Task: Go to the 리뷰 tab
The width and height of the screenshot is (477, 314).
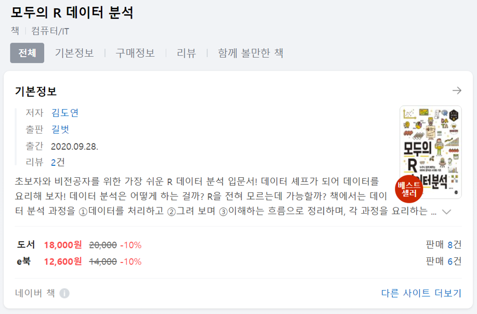Action: tap(186, 53)
